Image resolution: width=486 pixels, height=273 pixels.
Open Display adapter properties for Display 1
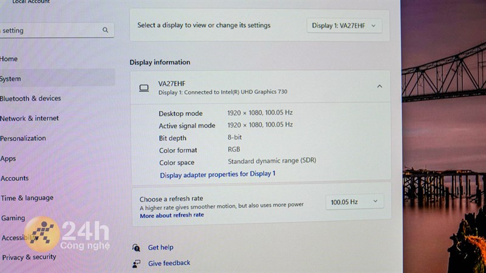click(x=217, y=174)
